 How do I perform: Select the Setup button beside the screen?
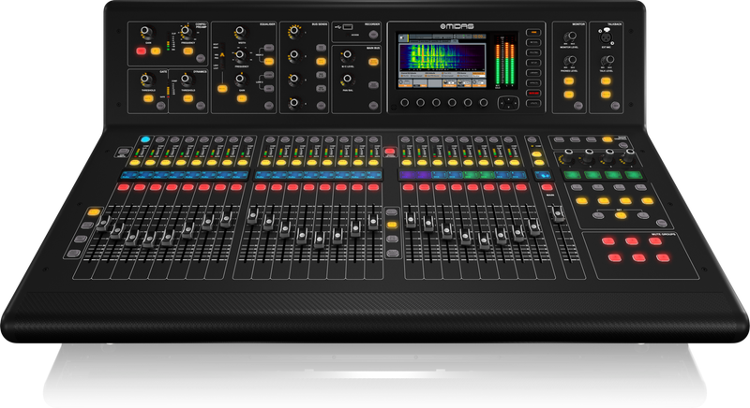[x=533, y=63]
